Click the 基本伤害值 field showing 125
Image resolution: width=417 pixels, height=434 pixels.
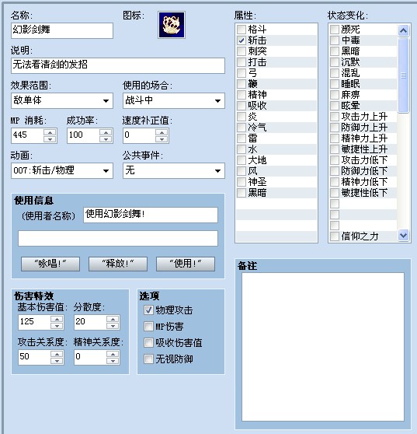[x=34, y=322]
